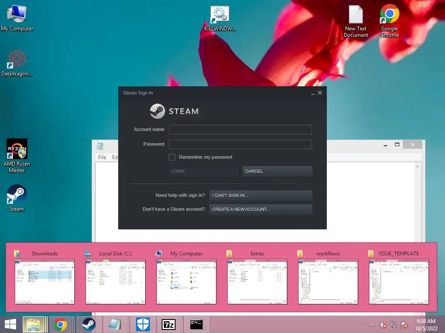
Task: Launch Steam from desktop shortcut
Action: coord(17,198)
